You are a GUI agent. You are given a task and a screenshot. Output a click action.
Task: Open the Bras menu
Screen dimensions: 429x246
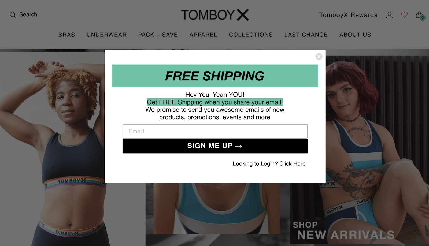(x=66, y=35)
